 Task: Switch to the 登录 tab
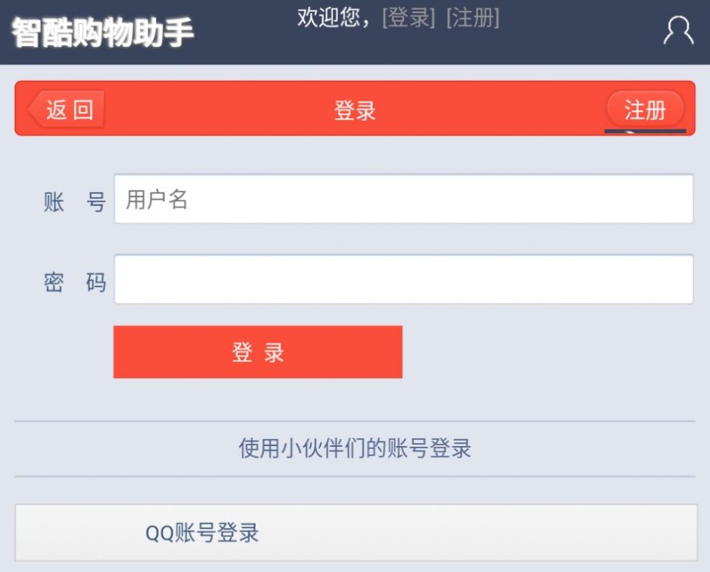coord(355,110)
